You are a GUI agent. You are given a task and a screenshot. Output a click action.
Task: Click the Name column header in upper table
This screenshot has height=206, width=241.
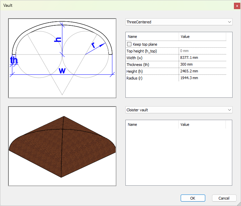152,37
